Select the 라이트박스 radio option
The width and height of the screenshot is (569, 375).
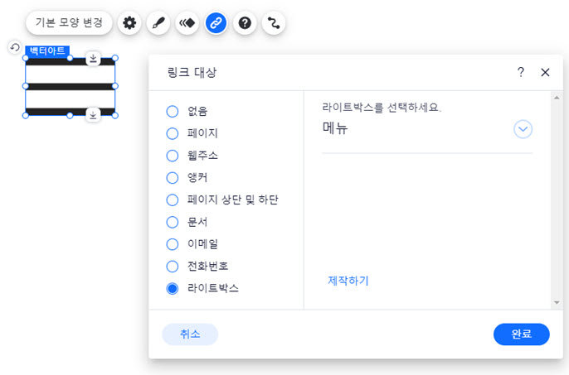(x=173, y=288)
